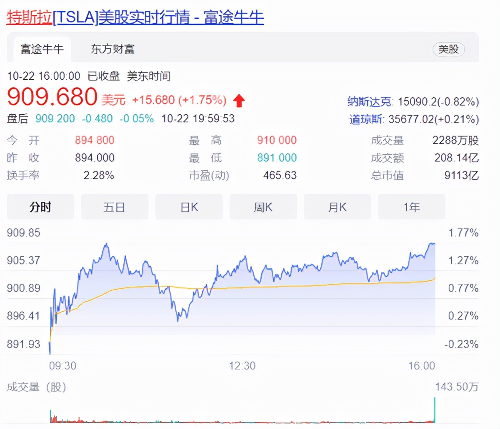Click the 900.89 price axis label
500x429 pixels.
pyautogui.click(x=23, y=288)
